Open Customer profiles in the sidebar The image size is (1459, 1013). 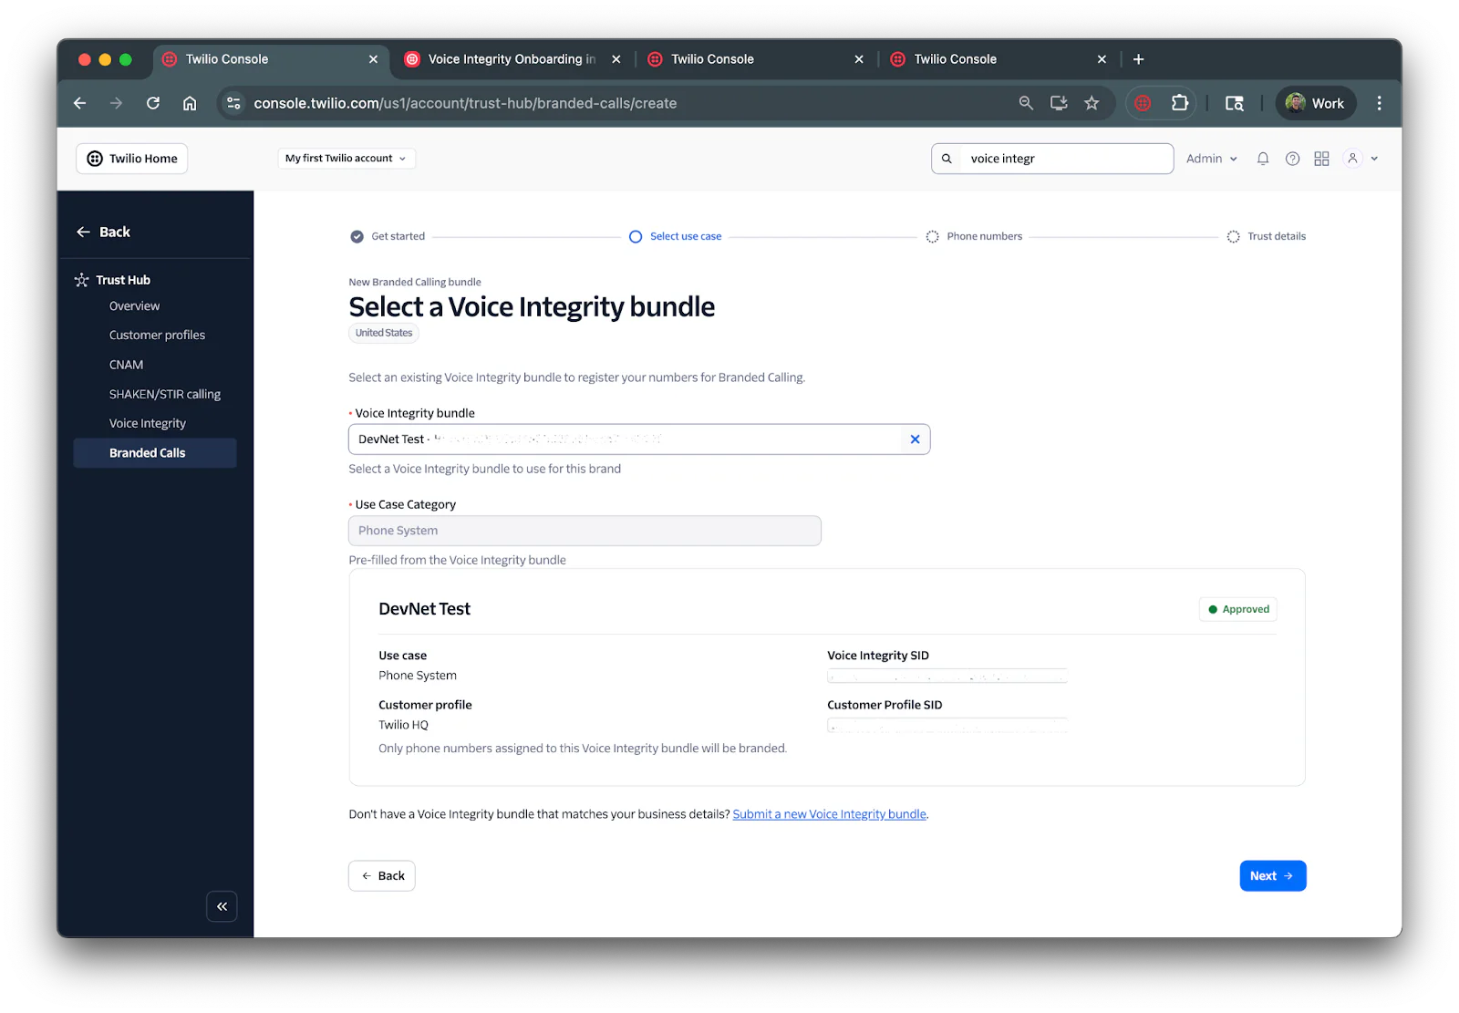pyautogui.click(x=156, y=335)
